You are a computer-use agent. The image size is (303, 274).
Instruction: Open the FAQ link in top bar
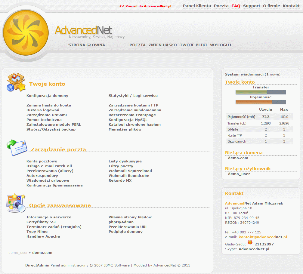[236, 6]
